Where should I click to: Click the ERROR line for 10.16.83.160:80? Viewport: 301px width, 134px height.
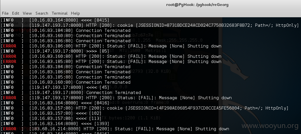pyautogui.click(x=111, y=56)
